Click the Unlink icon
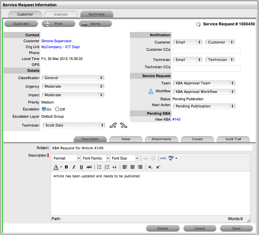 click(x=153, y=158)
